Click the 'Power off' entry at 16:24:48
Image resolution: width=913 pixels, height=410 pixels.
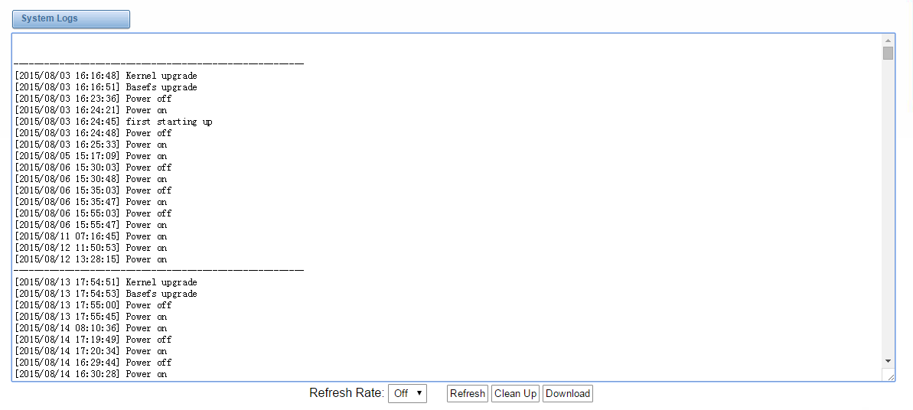coord(93,133)
